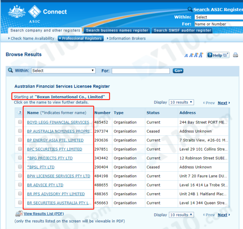The height and width of the screenshot is (229, 243).
Task: Switch to Search business names register tab
Action: coord(117,30)
